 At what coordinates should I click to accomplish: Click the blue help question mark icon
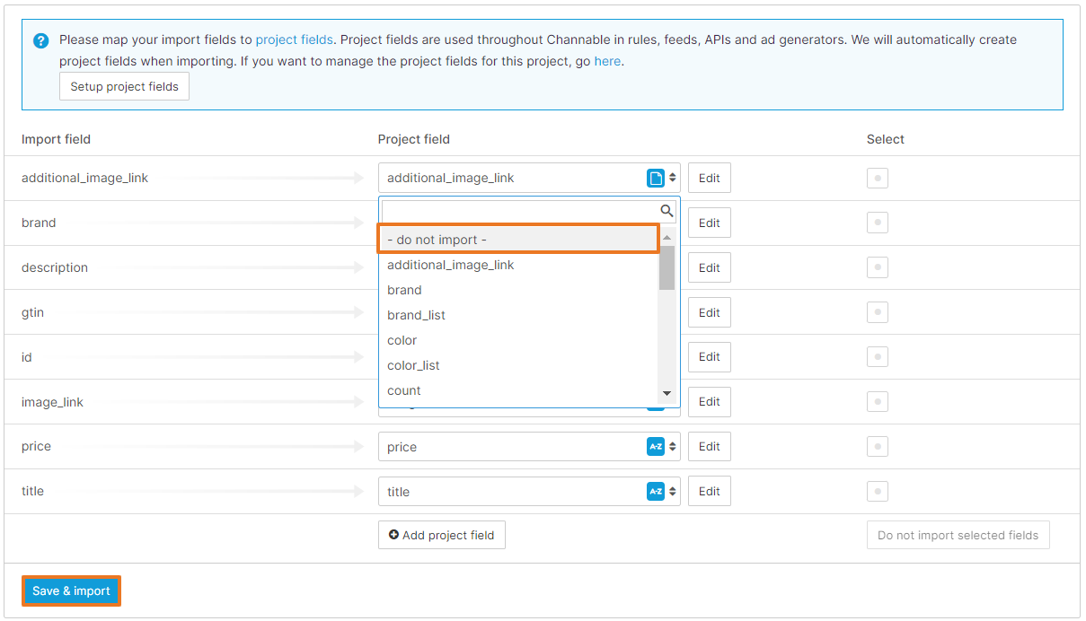tap(40, 41)
